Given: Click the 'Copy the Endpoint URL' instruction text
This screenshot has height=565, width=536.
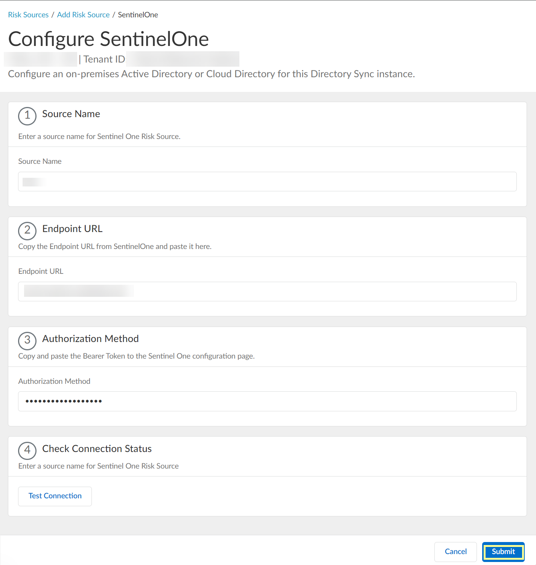Looking at the screenshot, I should (115, 246).
